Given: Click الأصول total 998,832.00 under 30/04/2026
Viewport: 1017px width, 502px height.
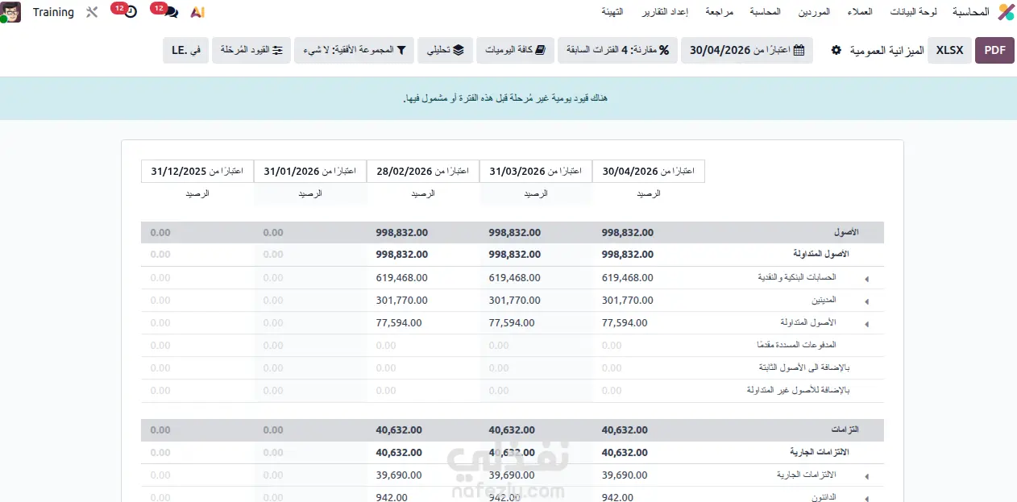Looking at the screenshot, I should pos(628,232).
